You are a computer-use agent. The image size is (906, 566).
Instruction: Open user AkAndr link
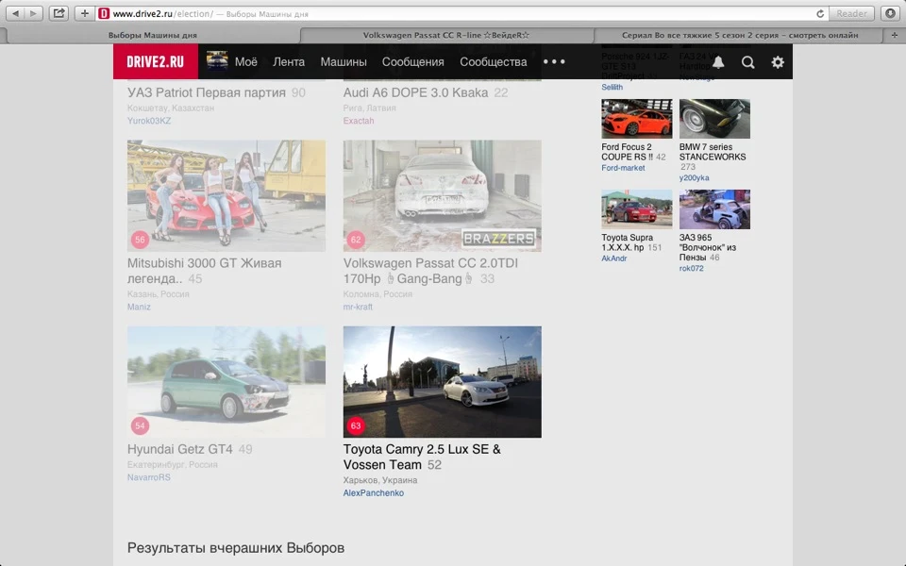(613, 258)
